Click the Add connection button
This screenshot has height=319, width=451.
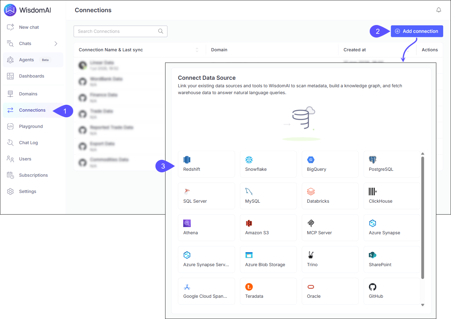(x=417, y=31)
